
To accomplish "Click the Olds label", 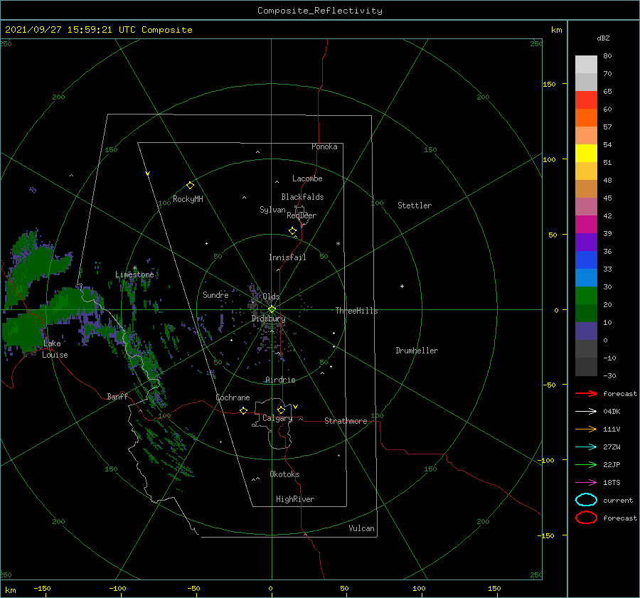I will 271,297.
